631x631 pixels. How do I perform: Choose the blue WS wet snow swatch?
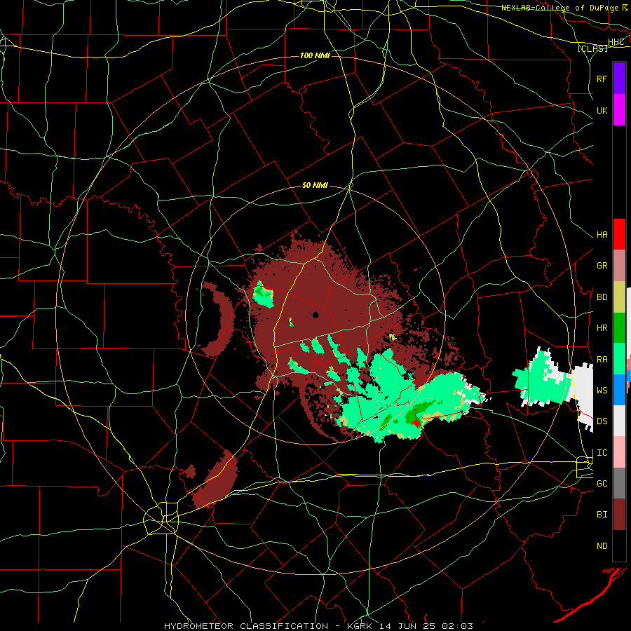[619, 390]
